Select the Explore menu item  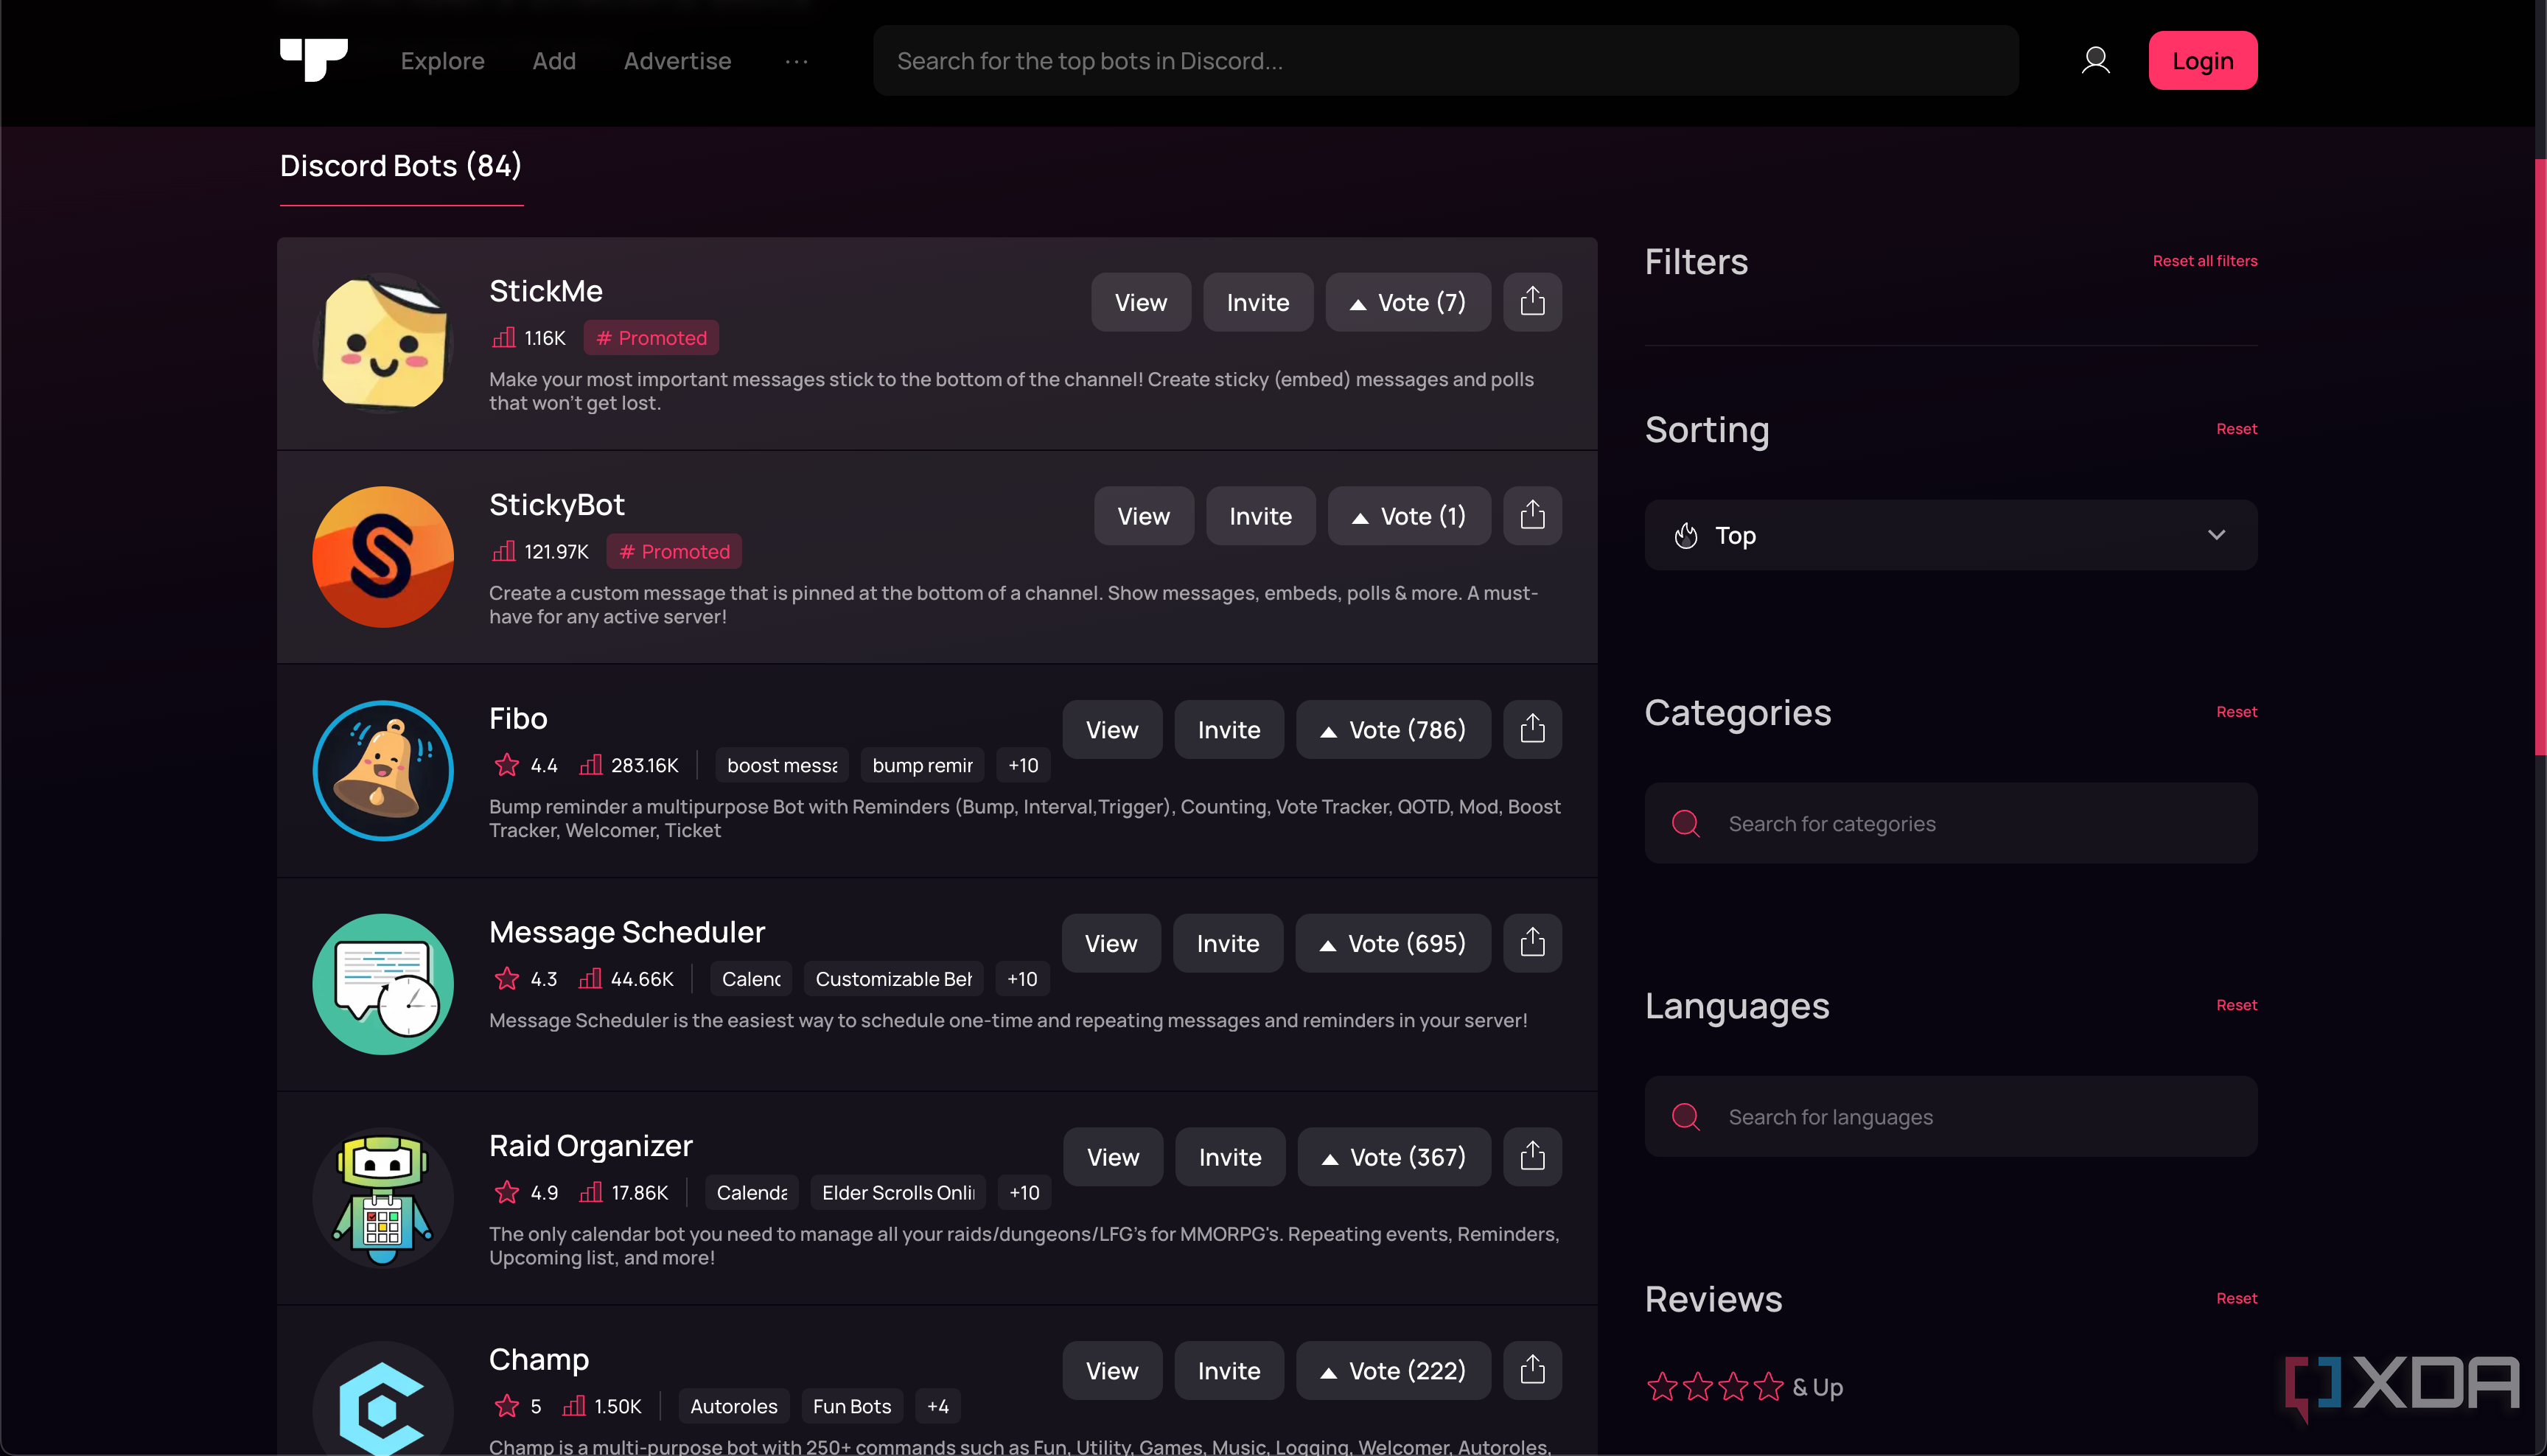click(x=442, y=61)
